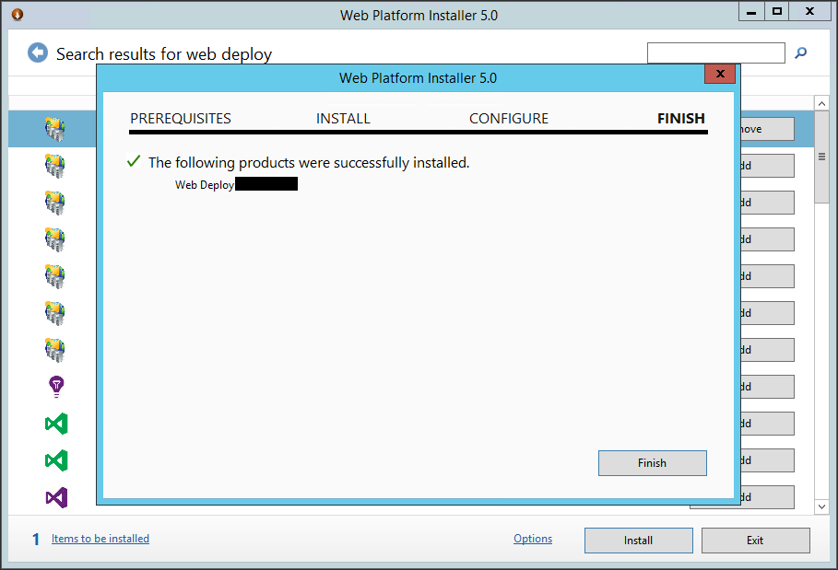Go back using the blue arrow icon
838x570 pixels.
click(x=38, y=52)
